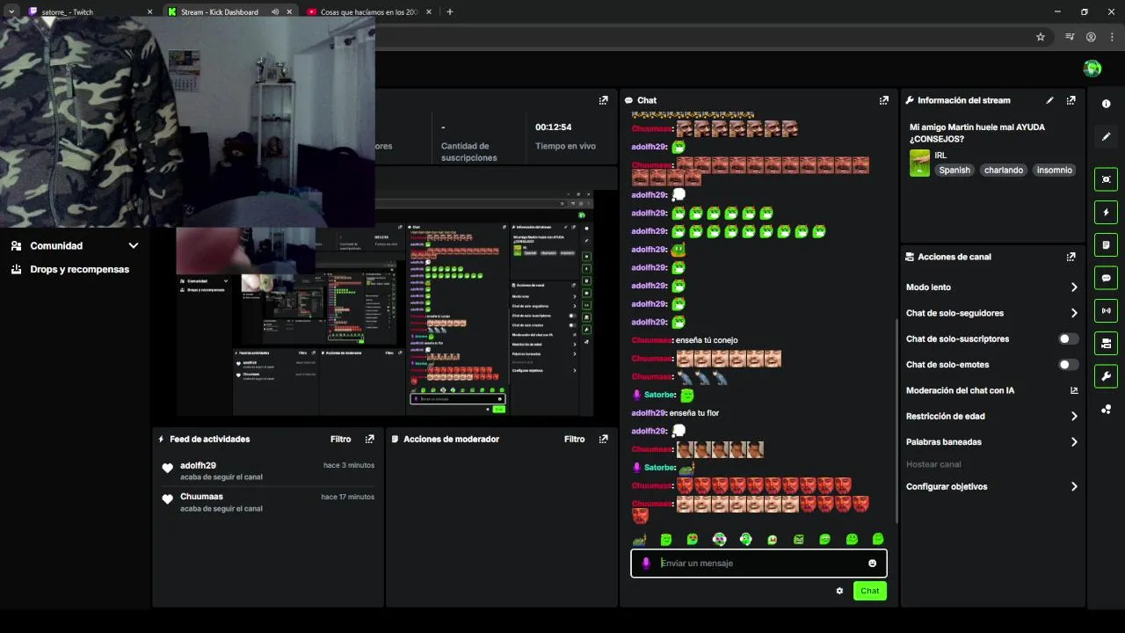Open a new browser tab

(x=449, y=12)
